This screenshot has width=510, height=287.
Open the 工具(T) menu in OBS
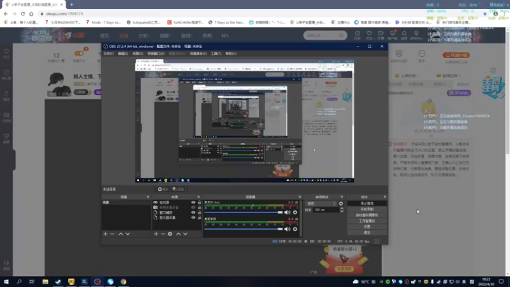(215, 54)
